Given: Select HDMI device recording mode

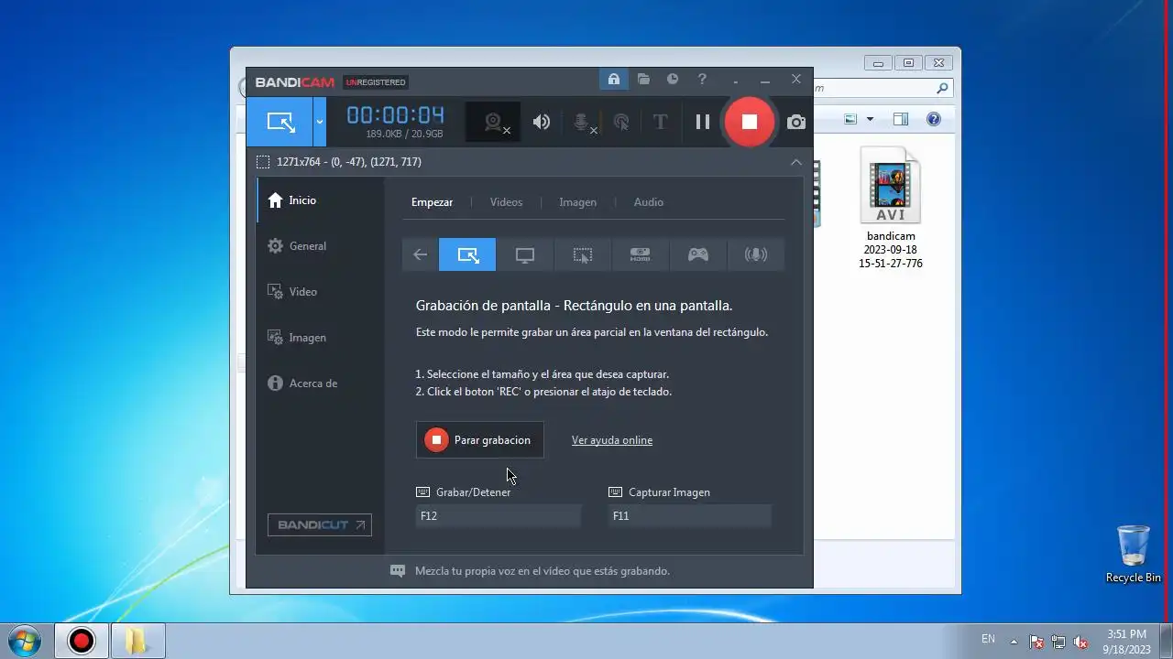Looking at the screenshot, I should [641, 255].
